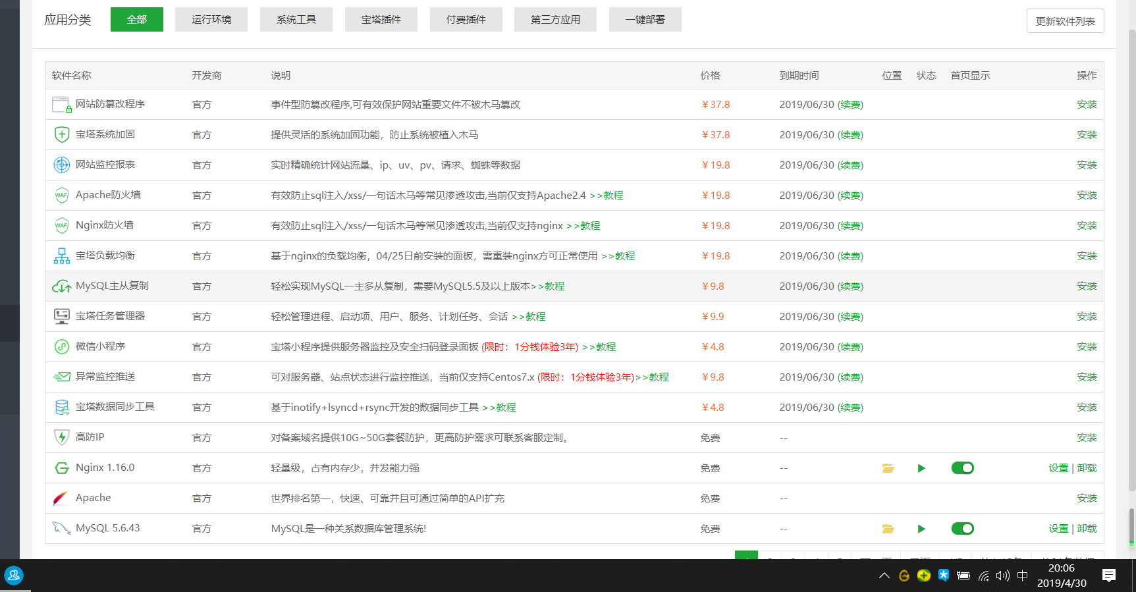Click 续费 for 宝塔系统加固
Image resolution: width=1136 pixels, height=592 pixels.
850,135
